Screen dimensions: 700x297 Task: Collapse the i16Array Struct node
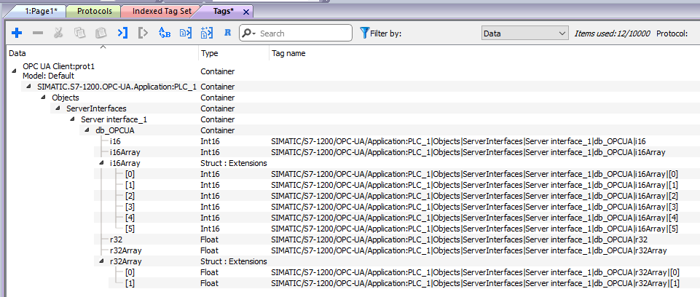click(101, 163)
